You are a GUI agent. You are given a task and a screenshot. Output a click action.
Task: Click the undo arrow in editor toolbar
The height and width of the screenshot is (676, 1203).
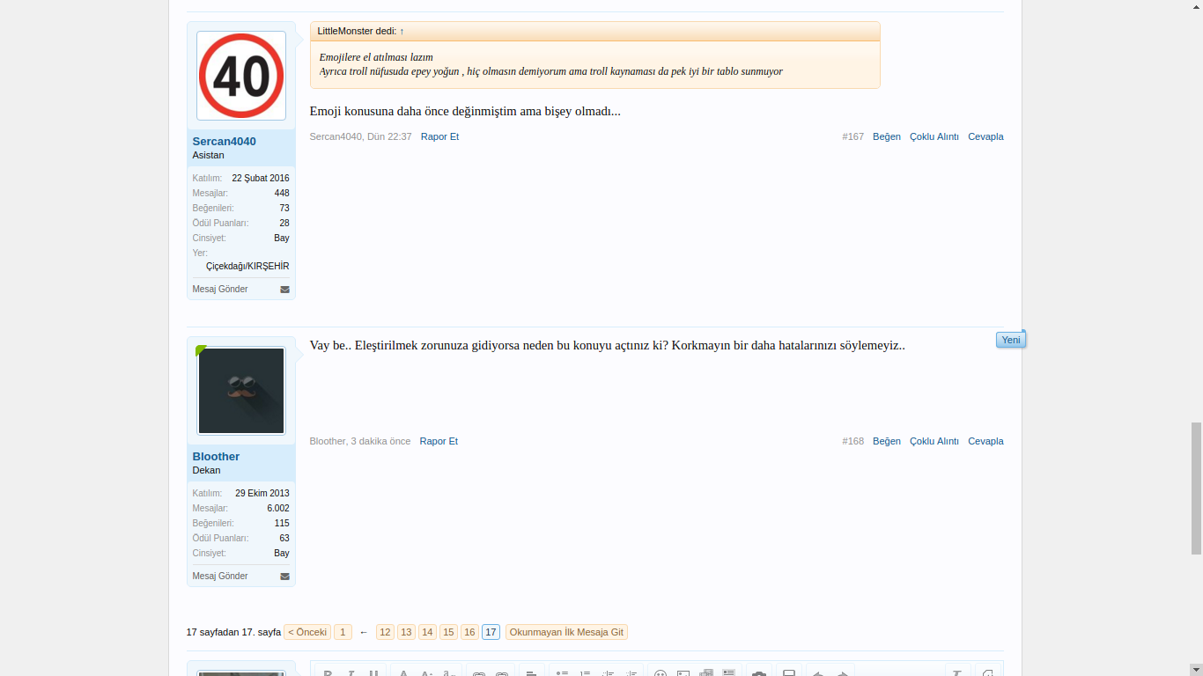pyautogui.click(x=817, y=673)
